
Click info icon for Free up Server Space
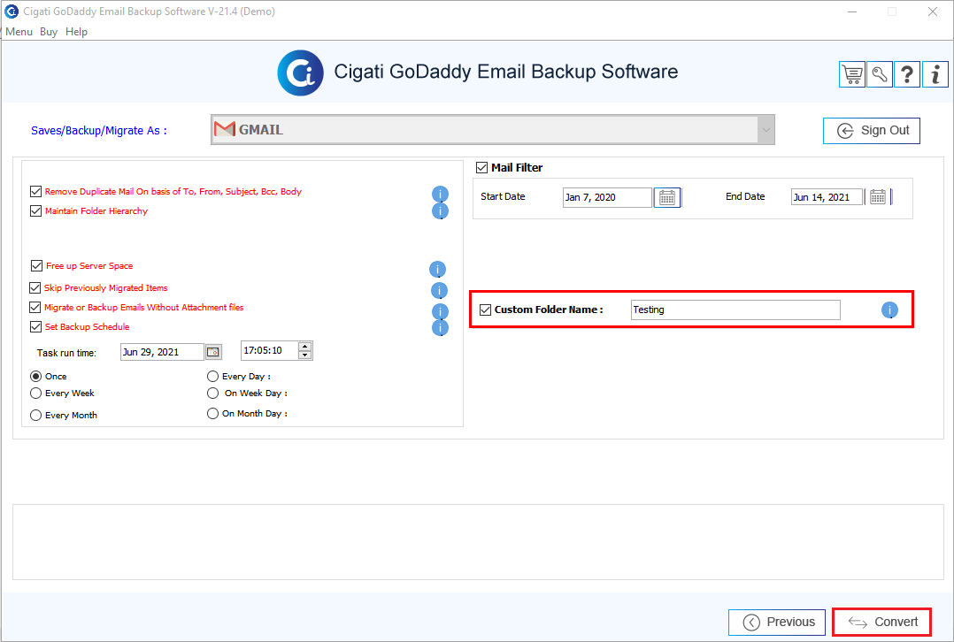pos(437,270)
